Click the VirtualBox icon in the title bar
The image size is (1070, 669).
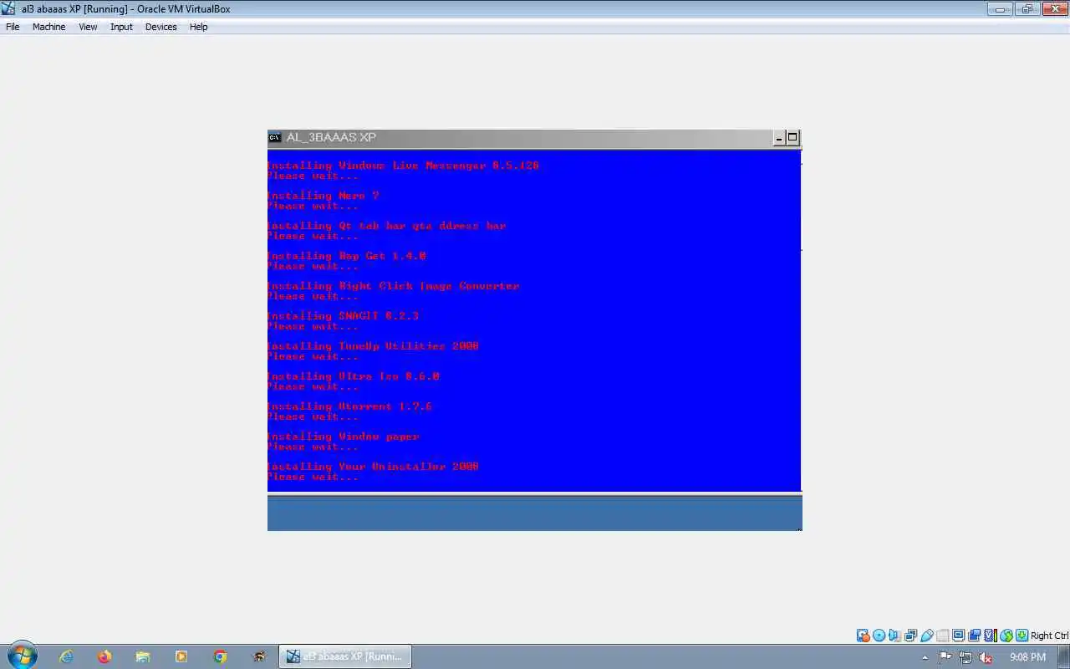click(9, 9)
